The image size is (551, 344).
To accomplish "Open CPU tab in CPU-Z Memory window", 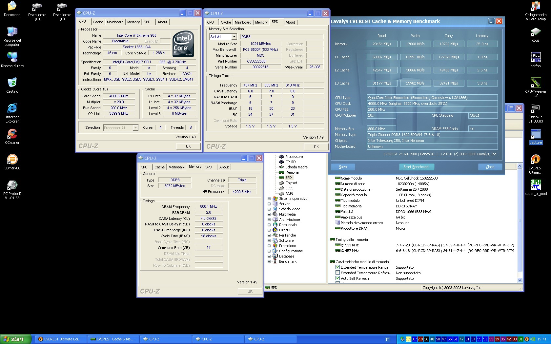I will (x=144, y=167).
